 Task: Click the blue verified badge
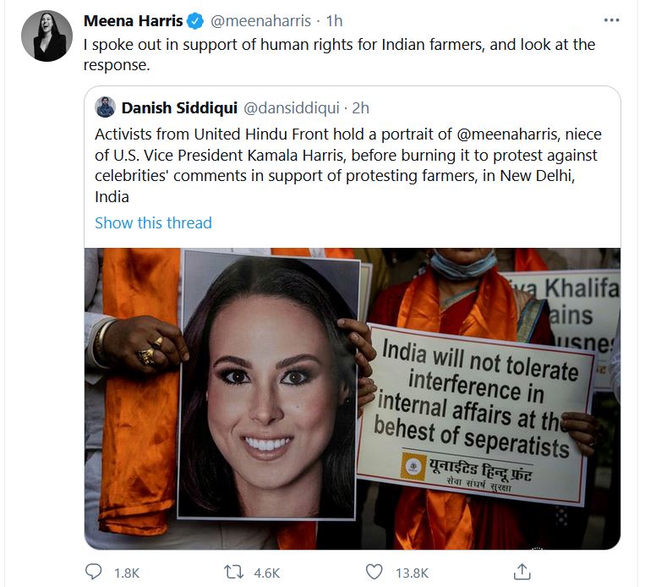pyautogui.click(x=195, y=21)
